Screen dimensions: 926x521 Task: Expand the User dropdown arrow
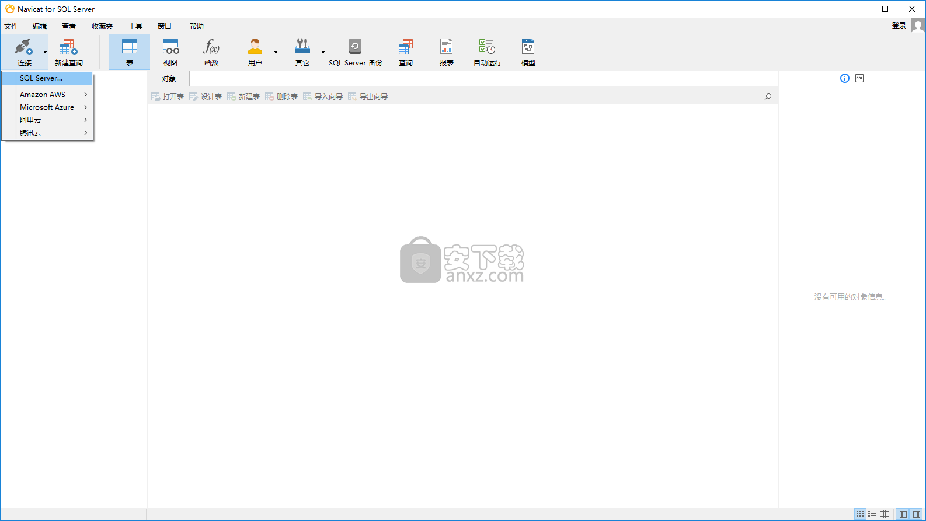pos(276,52)
